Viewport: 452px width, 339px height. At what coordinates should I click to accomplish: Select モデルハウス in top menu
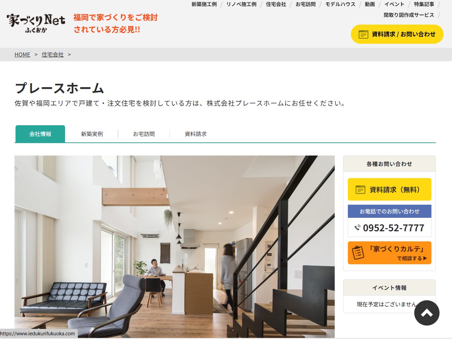tap(340, 4)
